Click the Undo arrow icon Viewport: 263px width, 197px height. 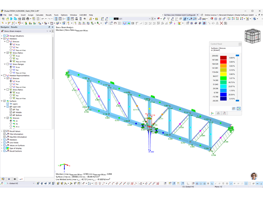(x=43, y=19)
